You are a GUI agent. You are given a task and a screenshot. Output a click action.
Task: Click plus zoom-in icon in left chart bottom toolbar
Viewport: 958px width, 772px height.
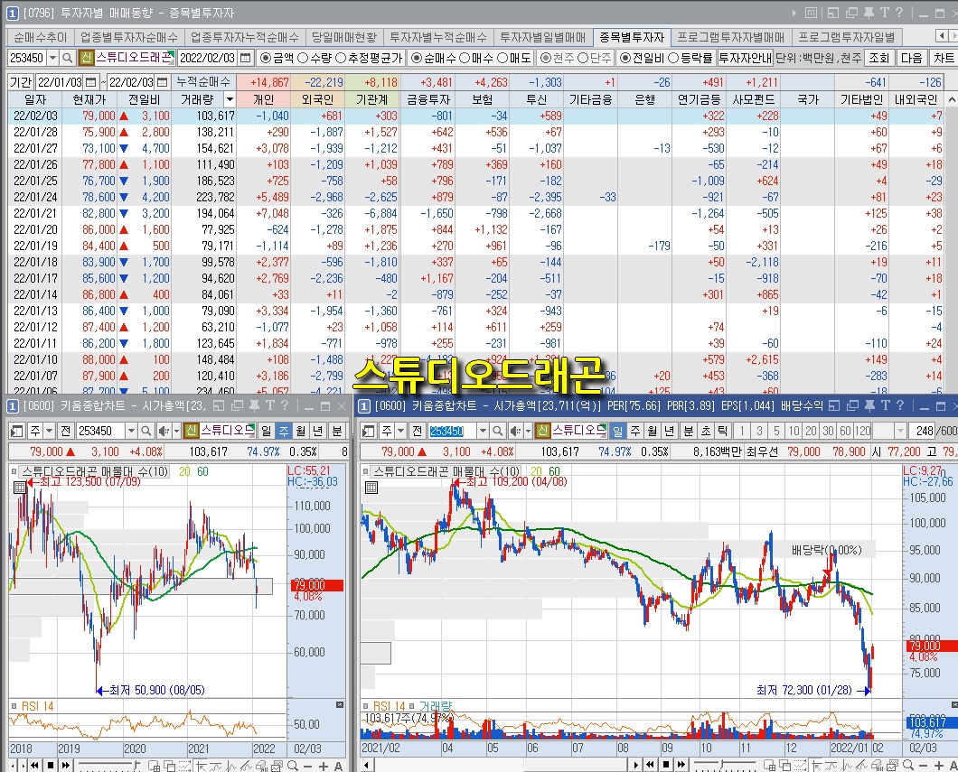click(324, 766)
